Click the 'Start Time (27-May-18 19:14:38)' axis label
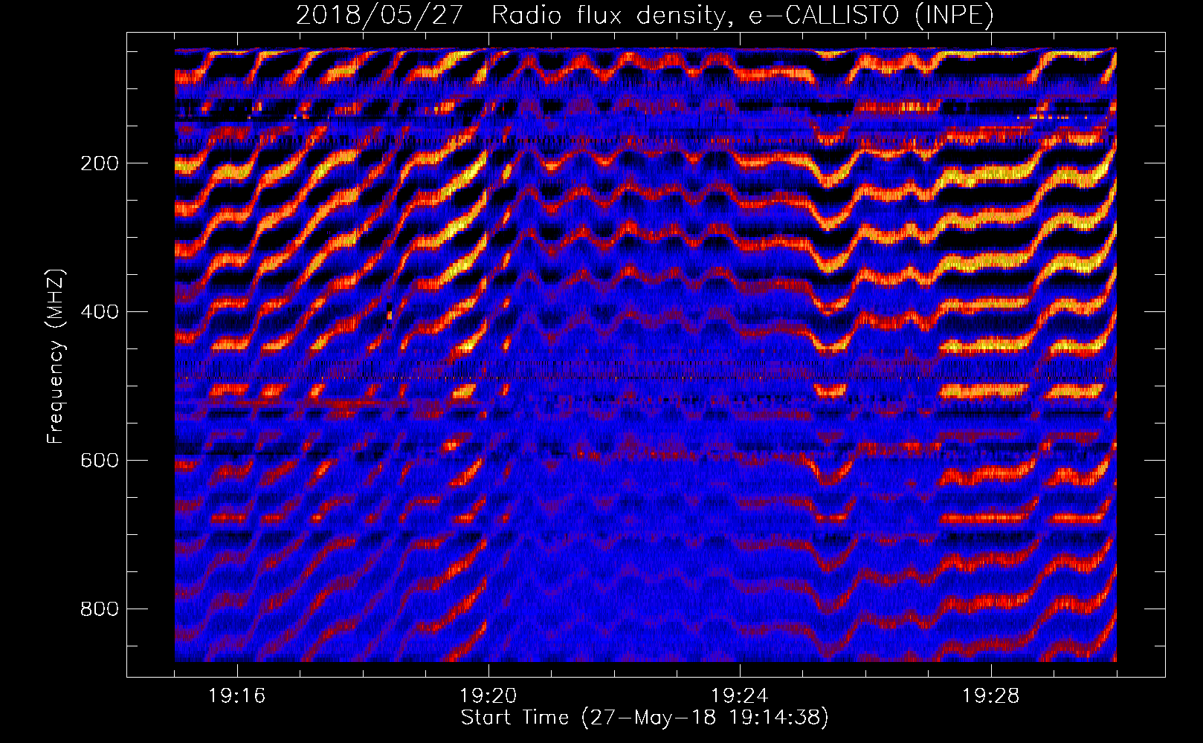The height and width of the screenshot is (743, 1203). tap(645, 718)
